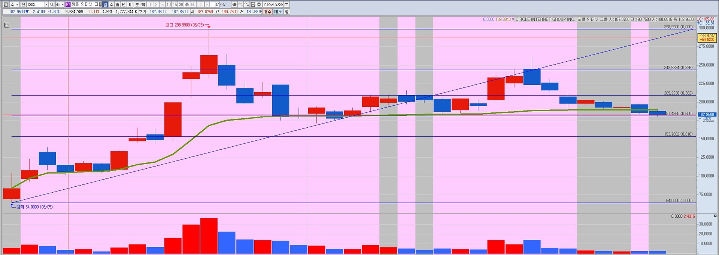Click the symbol search magnifier icon
Image resolution: width=719 pixels, height=255 pixels.
[x=52, y=4]
